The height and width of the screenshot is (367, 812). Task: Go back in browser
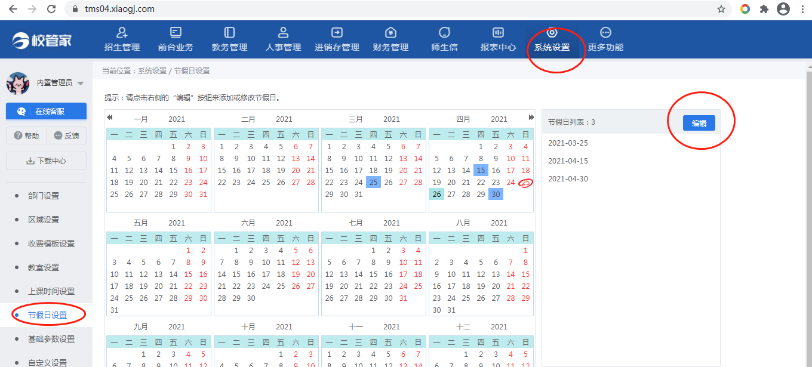coord(13,9)
